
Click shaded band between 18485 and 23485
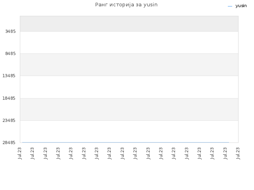click(x=129, y=109)
